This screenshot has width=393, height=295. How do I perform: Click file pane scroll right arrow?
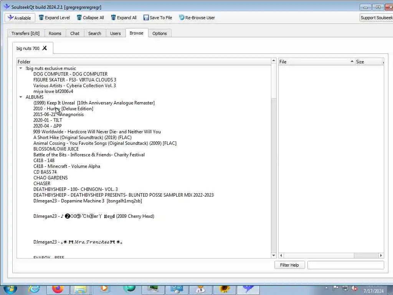pyautogui.click(x=381, y=255)
